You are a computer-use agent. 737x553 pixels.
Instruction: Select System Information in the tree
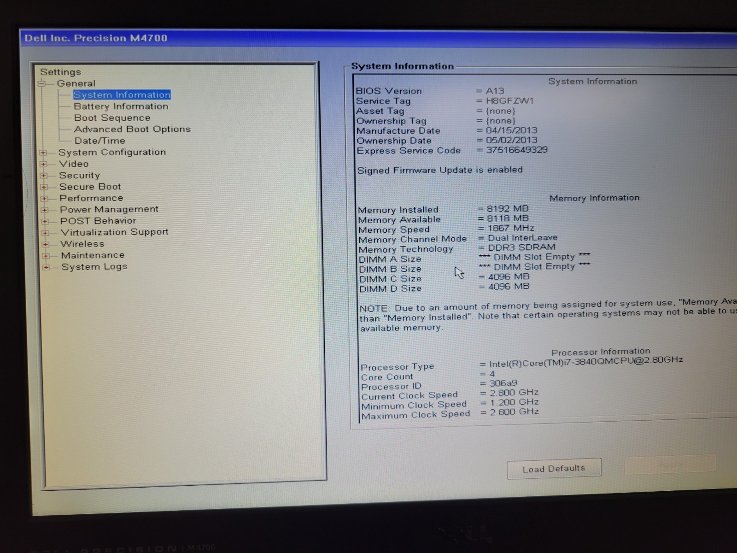coord(122,94)
